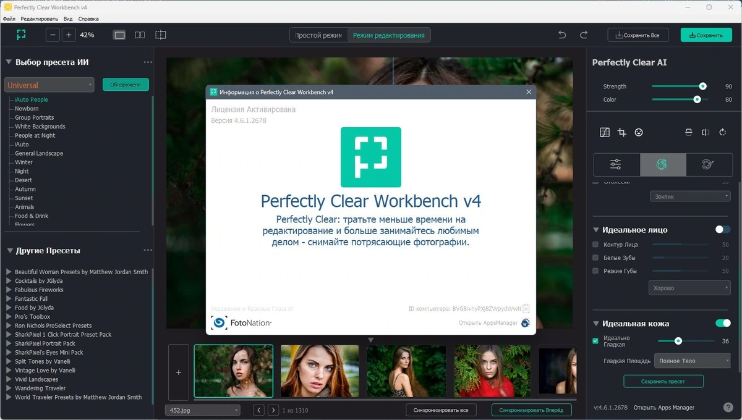The image size is (742, 420).
Task: Collapse the Идеальное лицо section
Action: pyautogui.click(x=597, y=230)
